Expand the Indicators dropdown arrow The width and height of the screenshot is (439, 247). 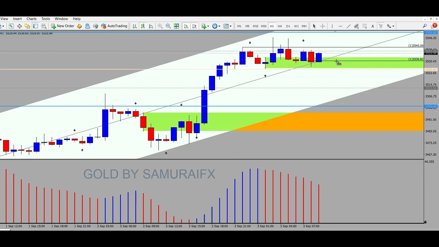tap(209, 26)
